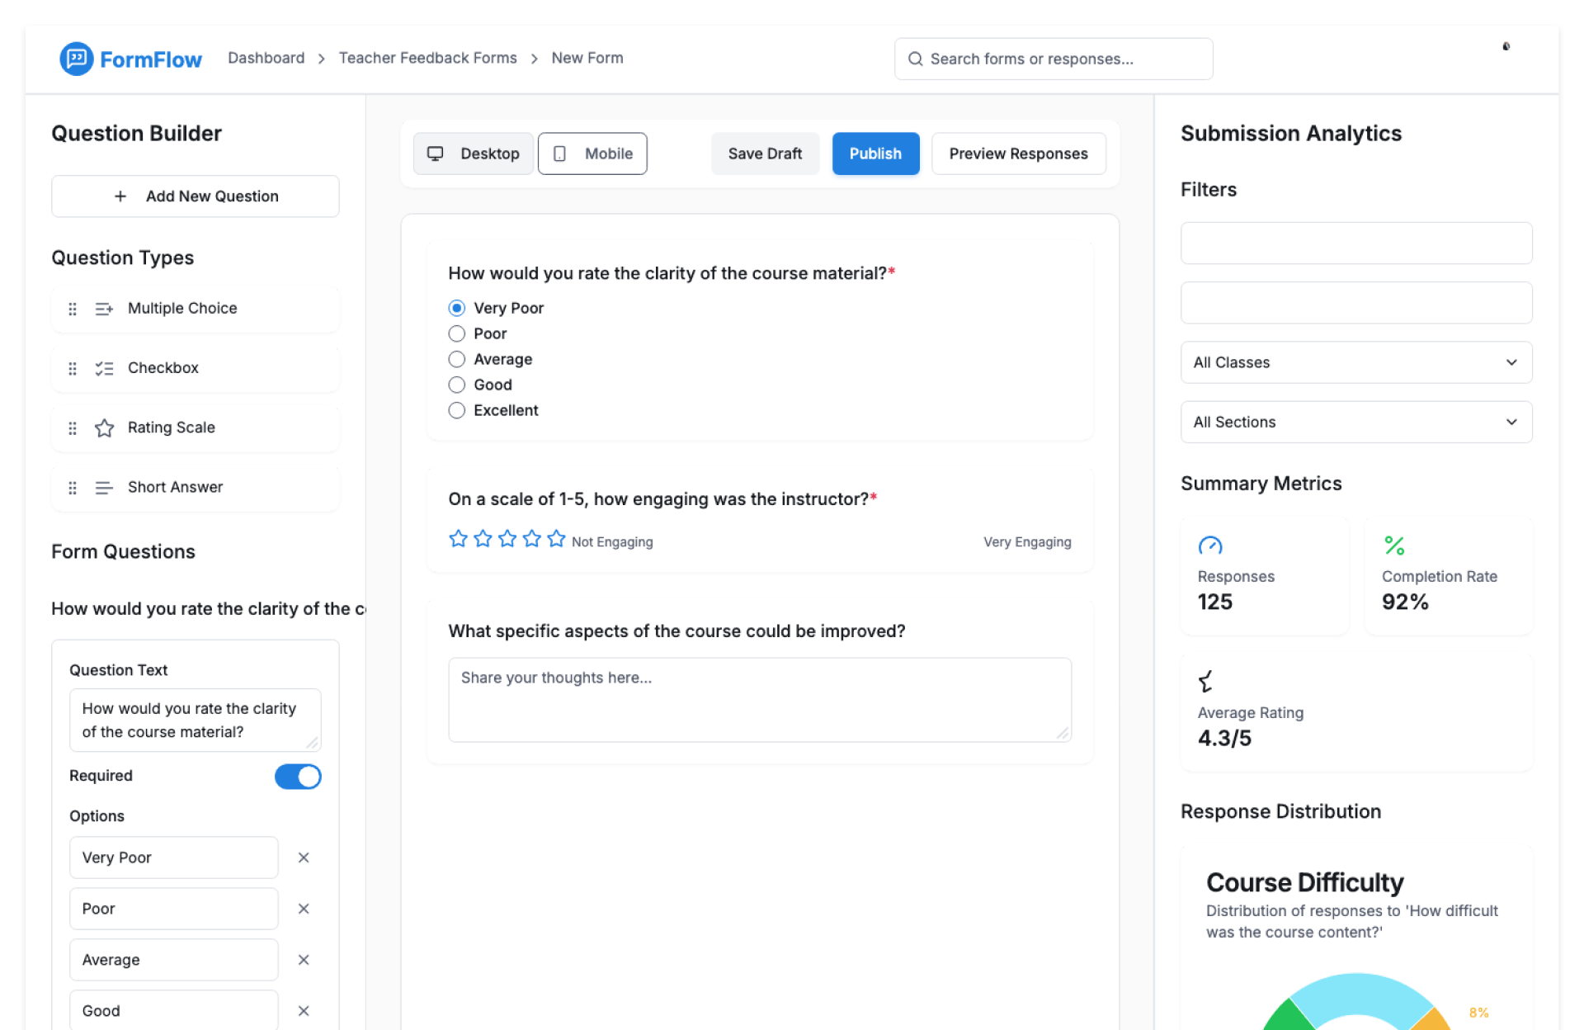Click the 'Share your thoughts here' textarea
The height and width of the screenshot is (1030, 1584).
click(759, 699)
